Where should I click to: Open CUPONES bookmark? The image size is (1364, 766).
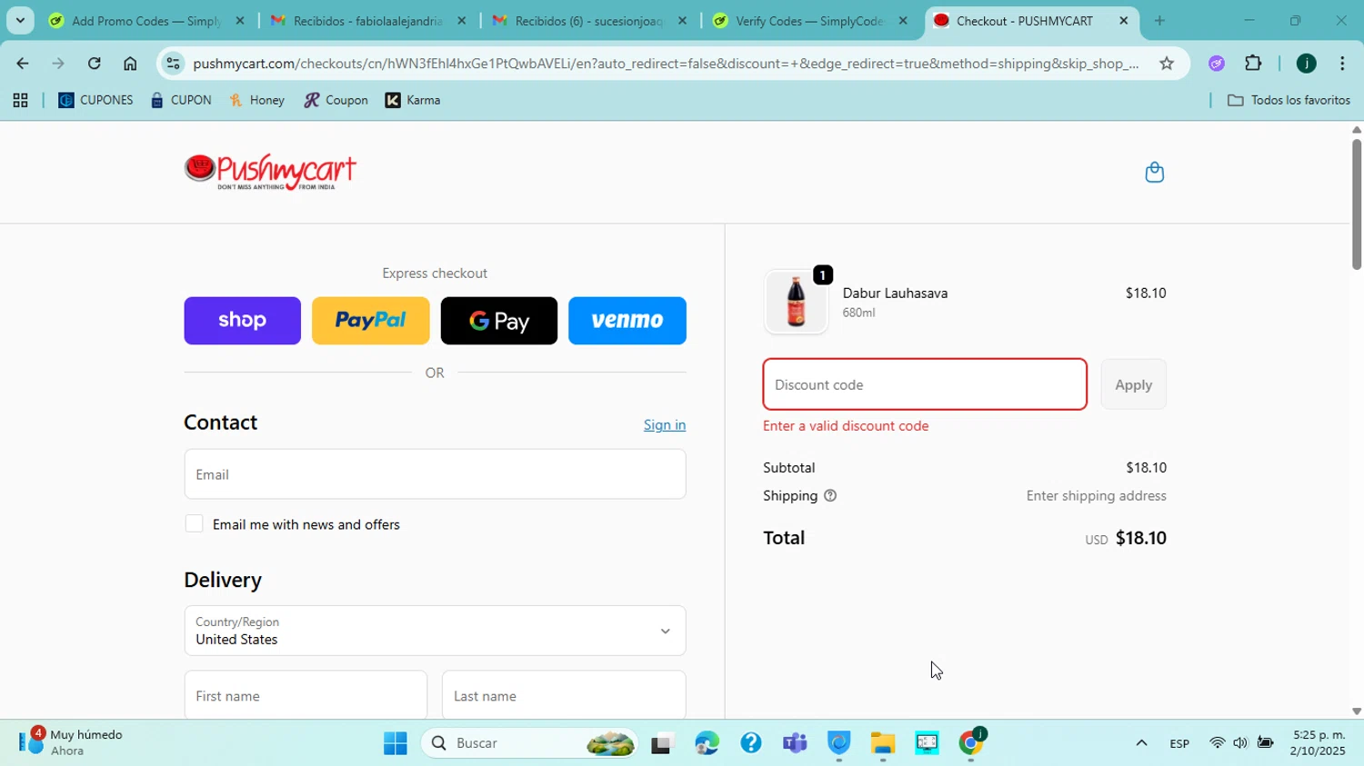[x=95, y=101]
